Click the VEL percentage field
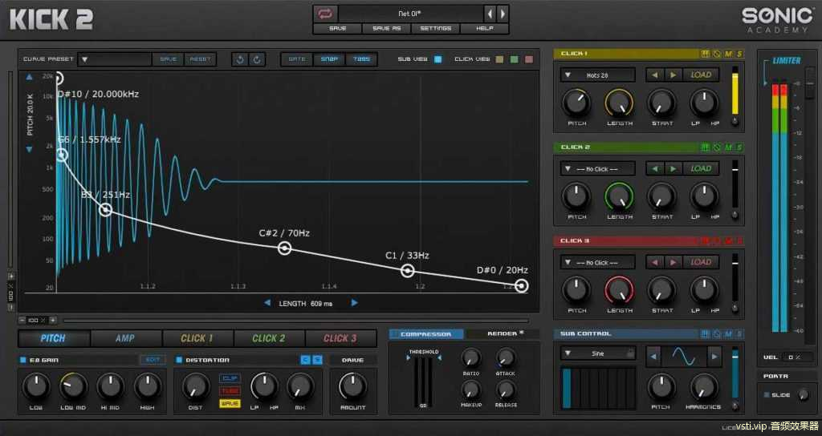Image resolution: width=822 pixels, height=436 pixels. click(797, 357)
